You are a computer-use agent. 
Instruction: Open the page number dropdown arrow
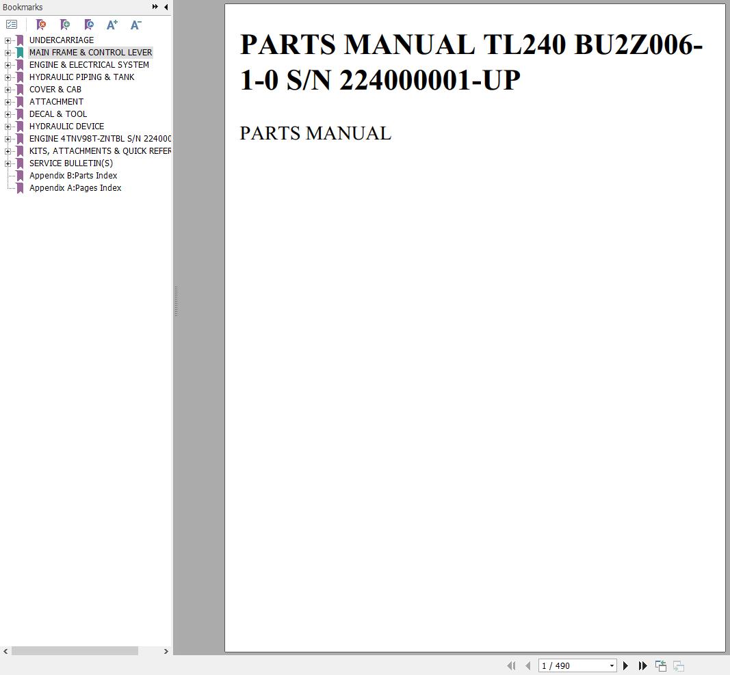[x=612, y=665]
